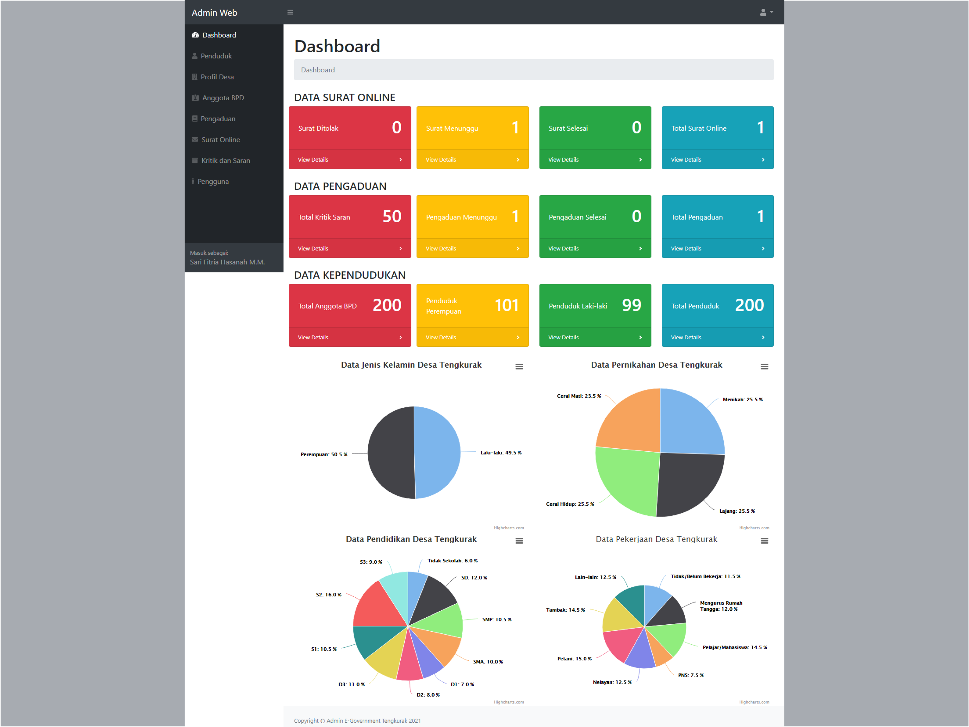The width and height of the screenshot is (969, 727).
Task: Click the Surat Ditolak card chevron arrow
Action: 401,160
